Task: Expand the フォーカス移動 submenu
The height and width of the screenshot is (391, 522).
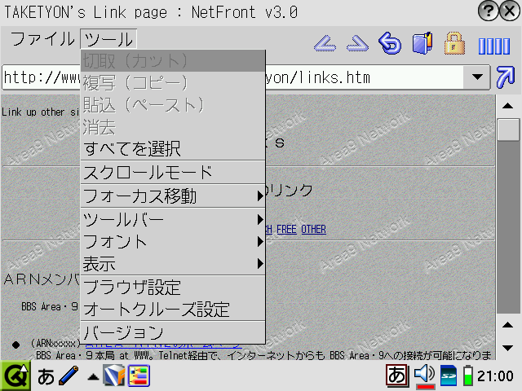Action: click(x=173, y=195)
